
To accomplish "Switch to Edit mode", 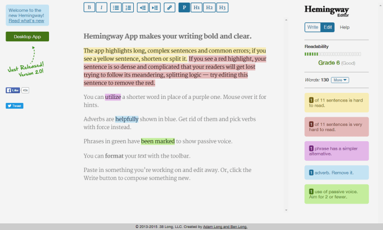I will (327, 27).
